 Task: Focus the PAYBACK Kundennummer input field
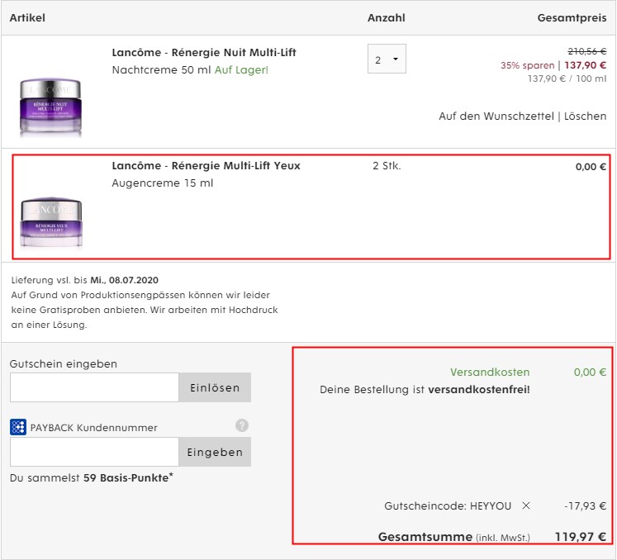[x=94, y=452]
